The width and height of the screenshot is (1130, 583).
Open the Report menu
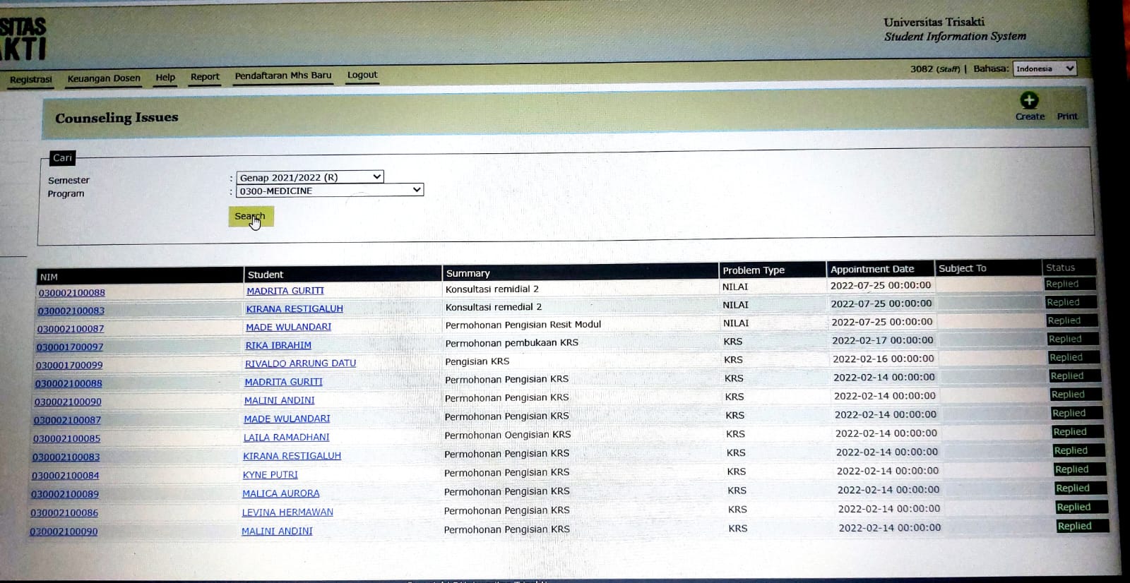coord(205,77)
